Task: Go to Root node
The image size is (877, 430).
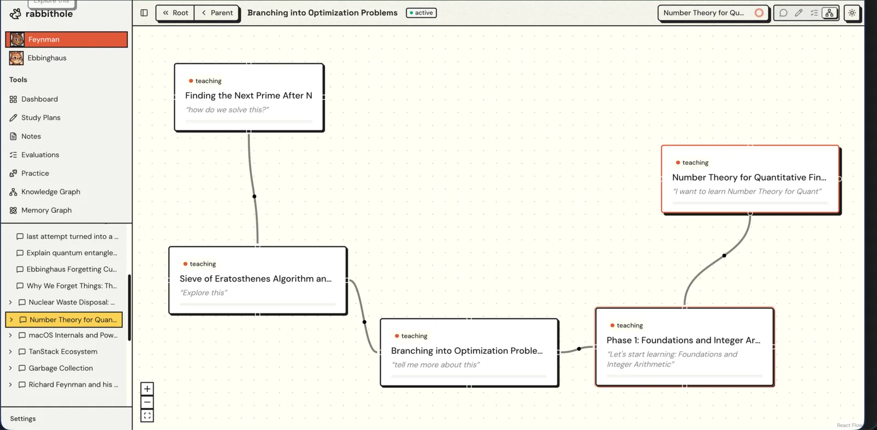Action: click(175, 13)
